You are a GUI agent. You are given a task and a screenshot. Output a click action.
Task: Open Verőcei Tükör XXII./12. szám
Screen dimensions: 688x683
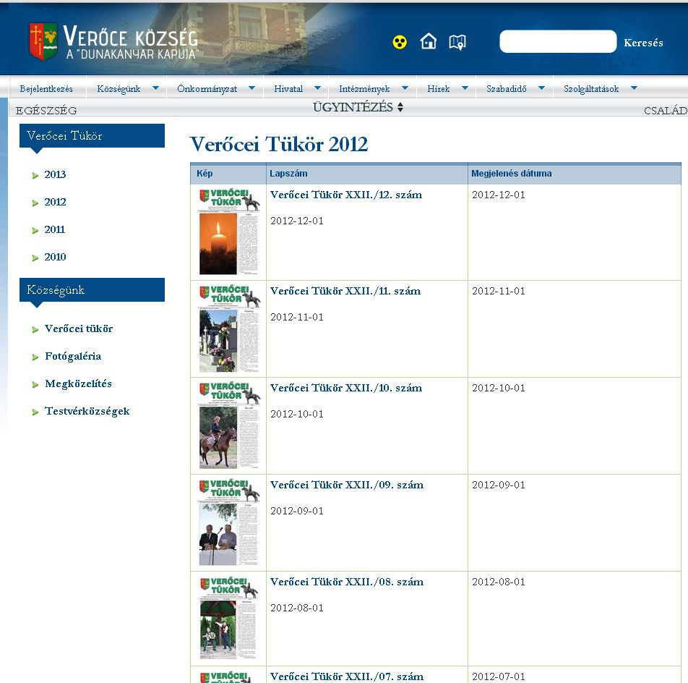345,195
